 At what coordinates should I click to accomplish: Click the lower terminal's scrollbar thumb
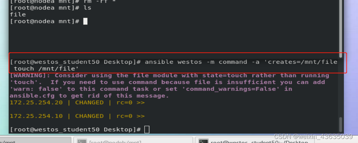tap(340, 124)
